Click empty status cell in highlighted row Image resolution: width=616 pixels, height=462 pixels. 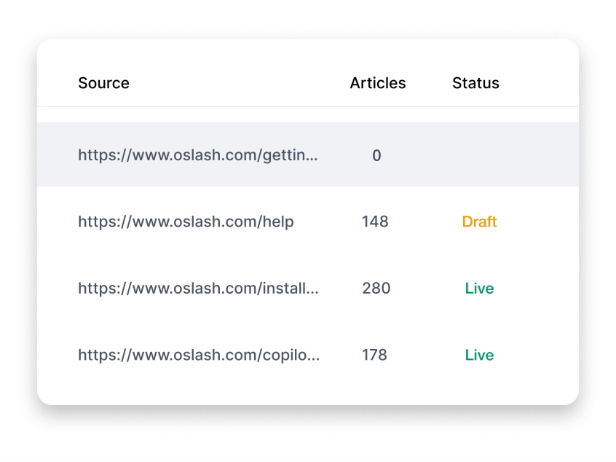[479, 155]
